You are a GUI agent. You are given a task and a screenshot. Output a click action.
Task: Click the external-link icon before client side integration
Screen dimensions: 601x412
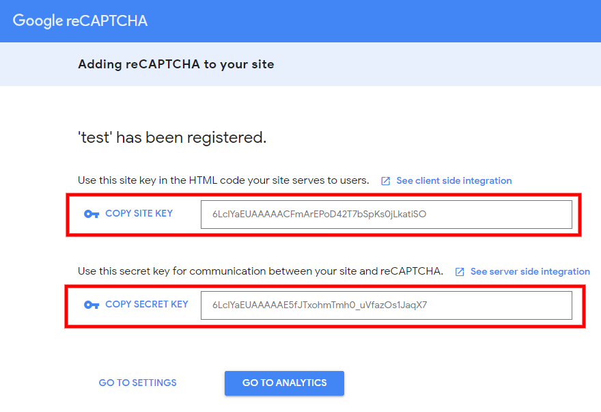tap(386, 181)
